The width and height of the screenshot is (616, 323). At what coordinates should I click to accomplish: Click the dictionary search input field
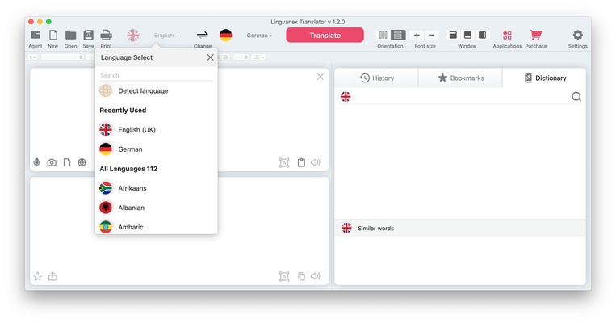(x=460, y=97)
